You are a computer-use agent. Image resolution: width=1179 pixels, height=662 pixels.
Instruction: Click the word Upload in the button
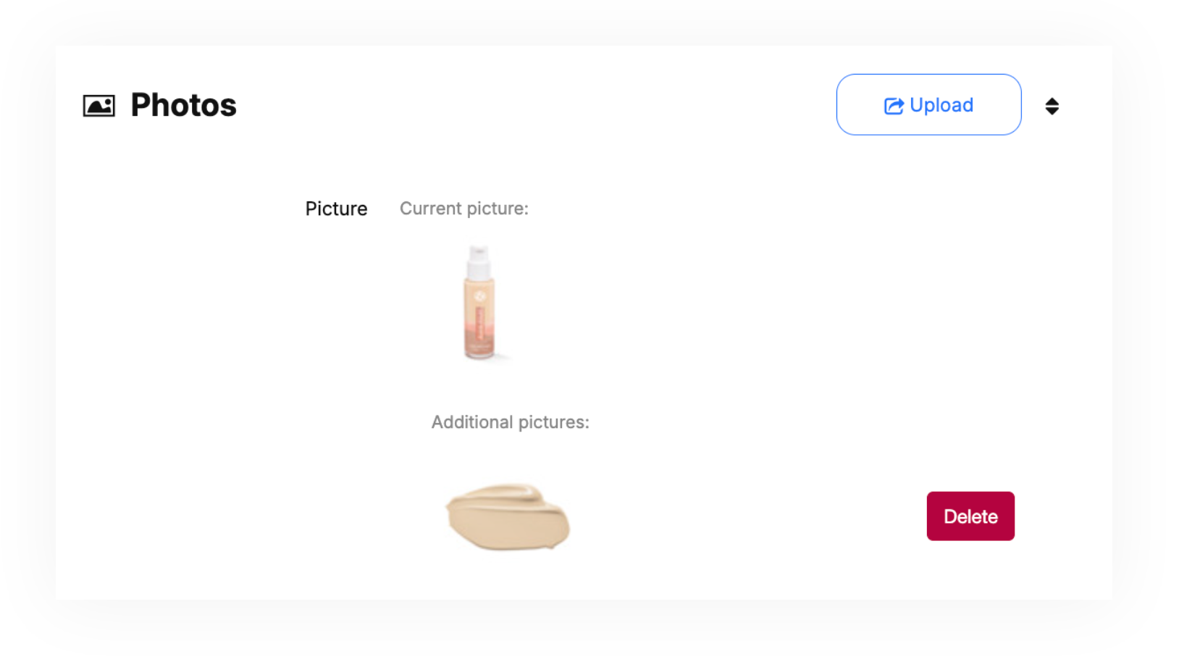(941, 106)
